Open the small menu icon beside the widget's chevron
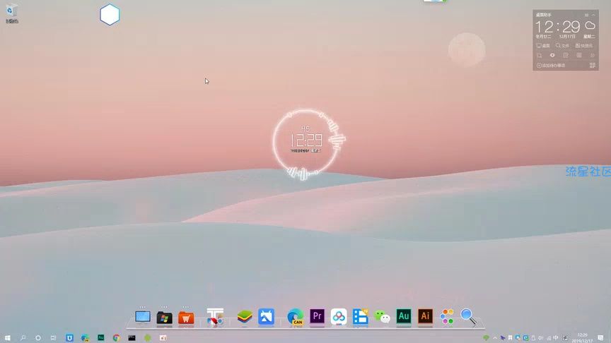Image resolution: width=611 pixels, height=343 pixels. (586, 15)
